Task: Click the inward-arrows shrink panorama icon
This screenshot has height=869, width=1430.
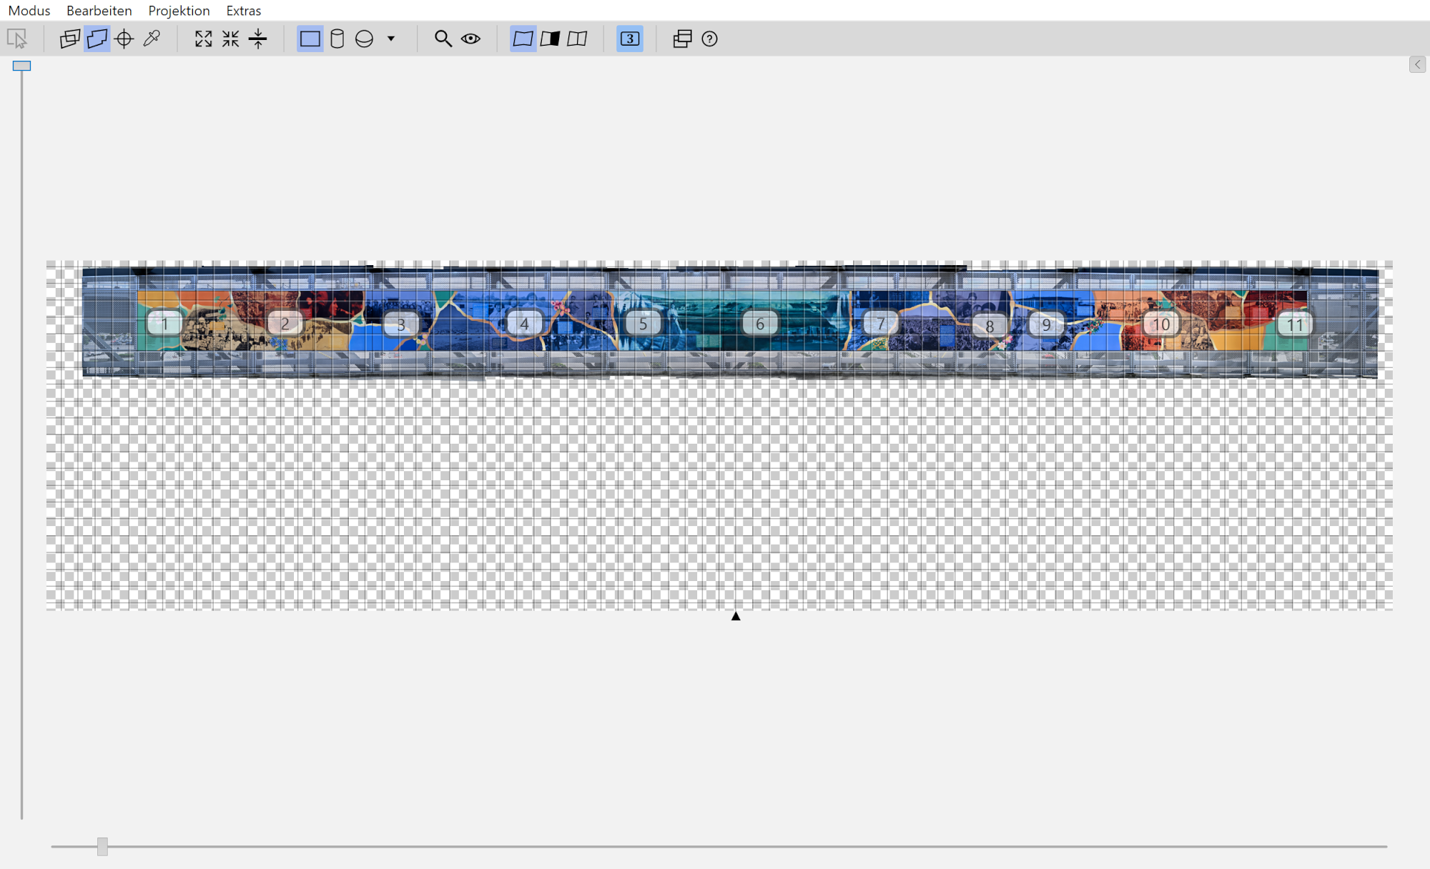Action: 230,39
